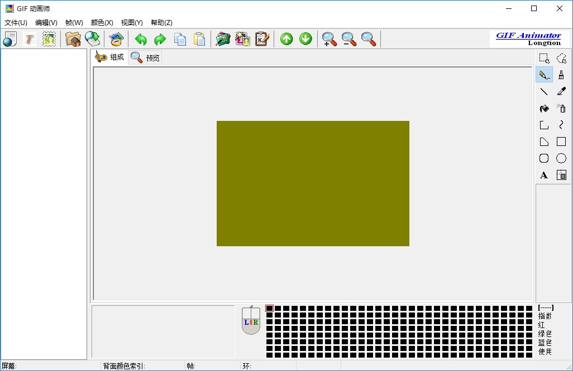This screenshot has width=573, height=371.
Task: Select the rectangular selection tool
Action: 544,58
